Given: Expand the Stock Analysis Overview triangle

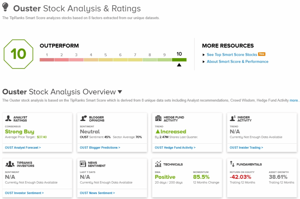Looking at the screenshot, I should [x=120, y=92].
